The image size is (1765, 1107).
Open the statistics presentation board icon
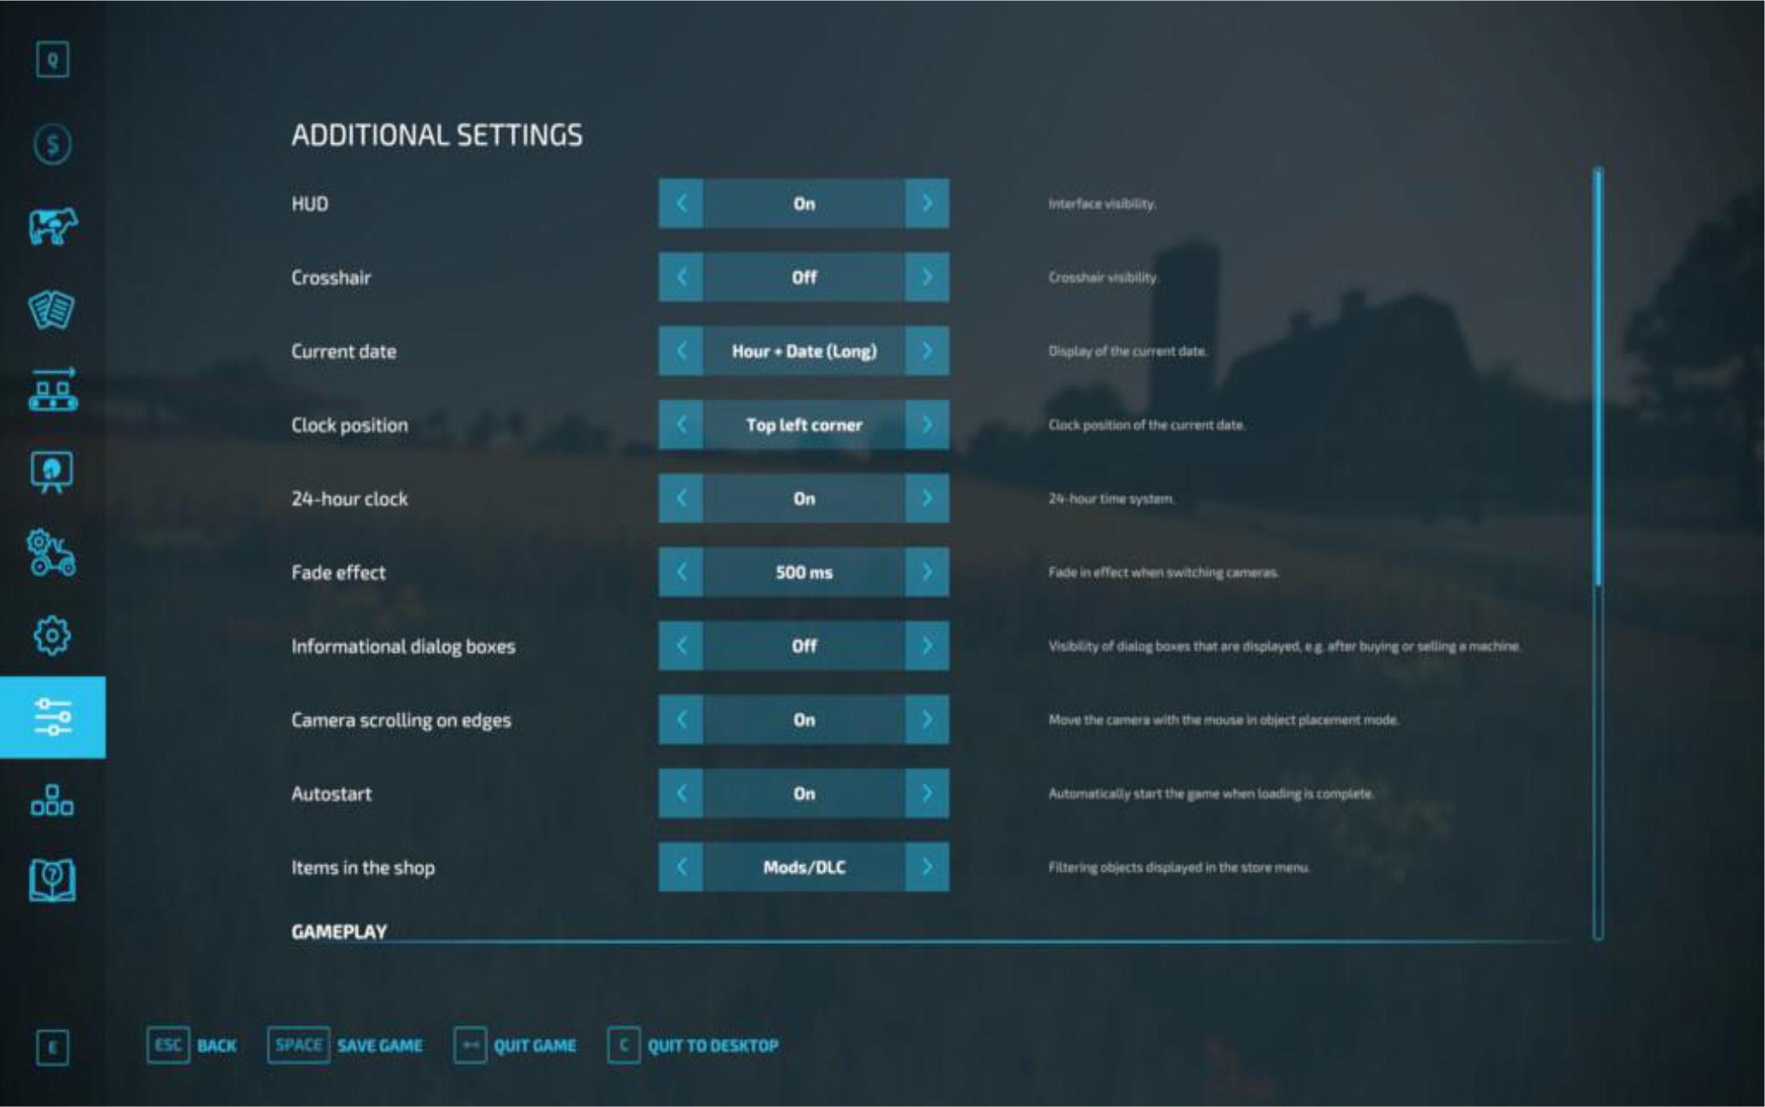(52, 471)
